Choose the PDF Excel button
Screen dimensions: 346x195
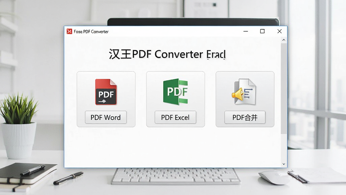(x=175, y=117)
